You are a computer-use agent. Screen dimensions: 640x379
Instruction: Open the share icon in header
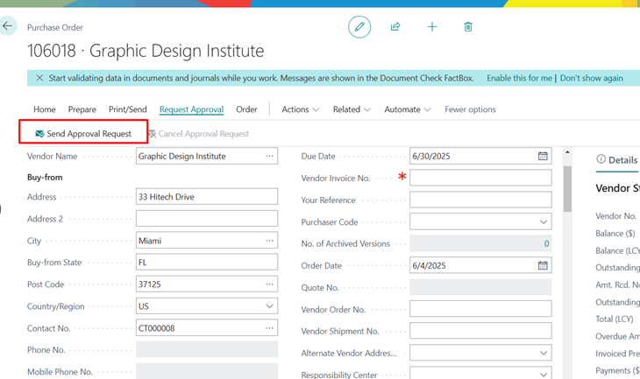click(x=395, y=27)
